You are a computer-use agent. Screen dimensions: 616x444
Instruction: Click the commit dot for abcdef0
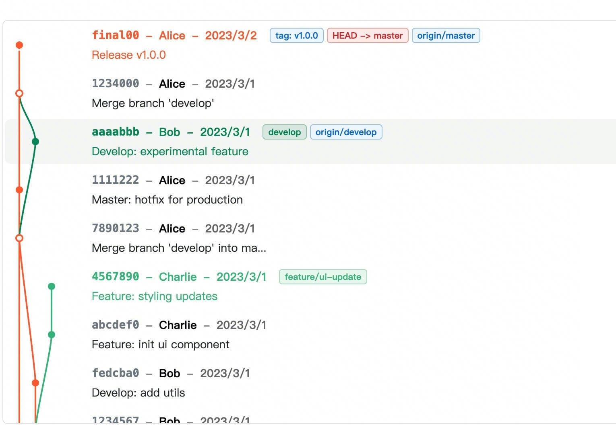tap(51, 334)
